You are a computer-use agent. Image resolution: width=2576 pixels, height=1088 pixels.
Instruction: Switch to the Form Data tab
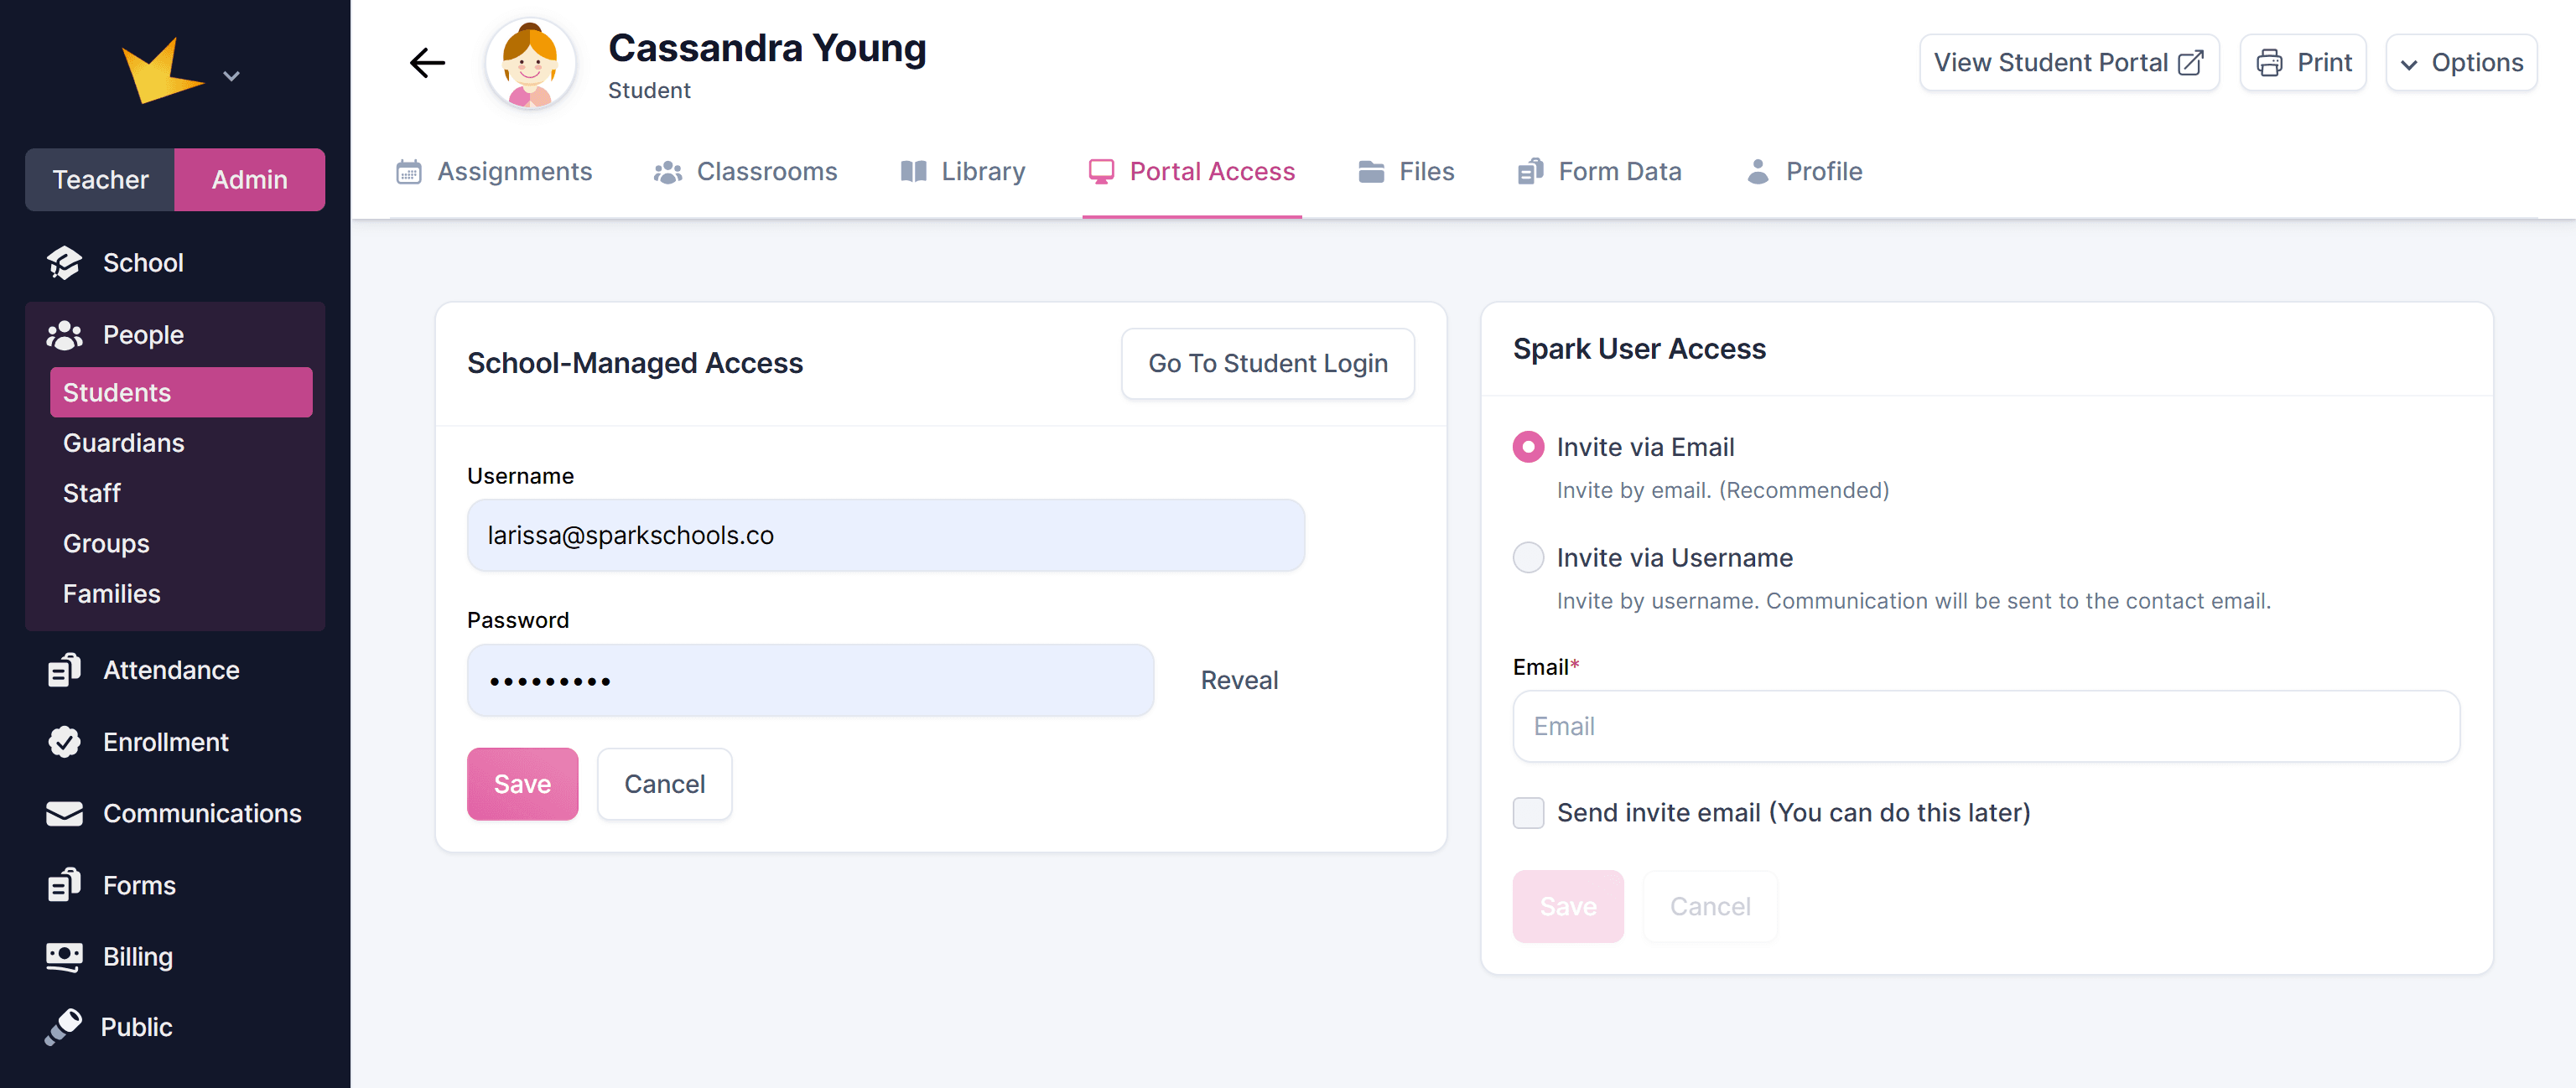click(1599, 172)
